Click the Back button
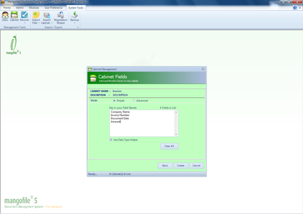Image resolution: width=303 pixels, height=214 pixels. pyautogui.click(x=165, y=166)
